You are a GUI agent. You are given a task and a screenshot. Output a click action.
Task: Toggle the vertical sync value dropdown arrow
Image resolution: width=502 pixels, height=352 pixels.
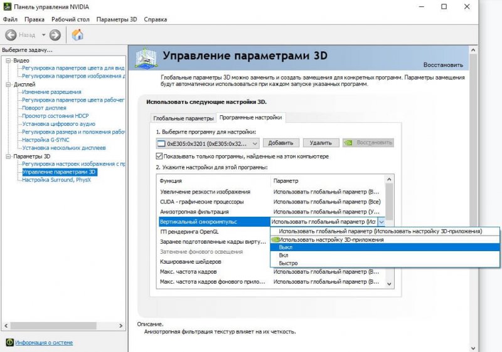(382, 222)
